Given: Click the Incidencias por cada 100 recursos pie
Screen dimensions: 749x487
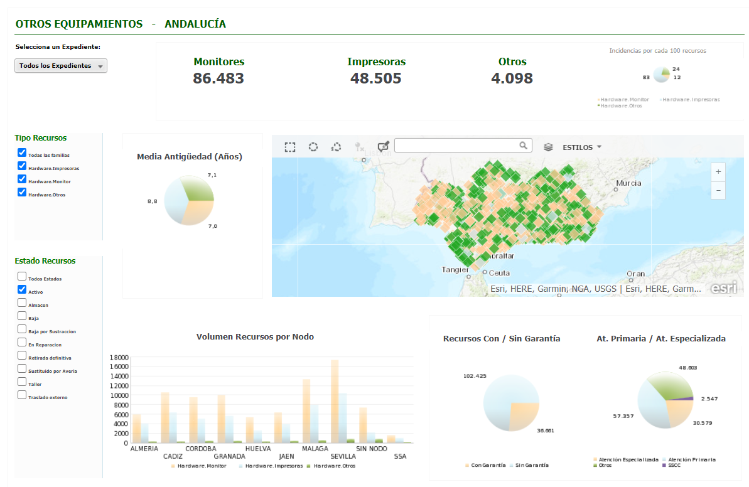Looking at the screenshot, I should (662, 75).
